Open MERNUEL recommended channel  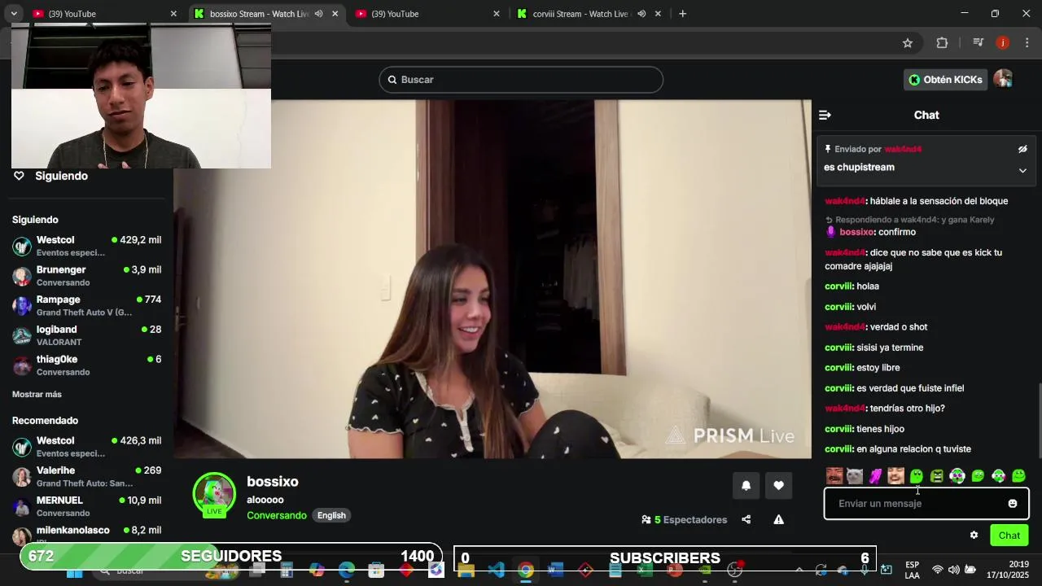point(86,506)
